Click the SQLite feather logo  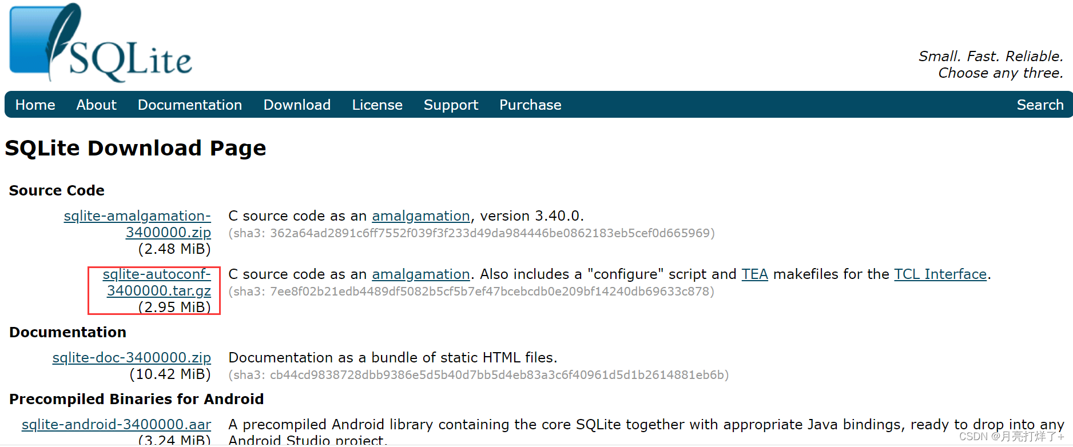pos(101,43)
